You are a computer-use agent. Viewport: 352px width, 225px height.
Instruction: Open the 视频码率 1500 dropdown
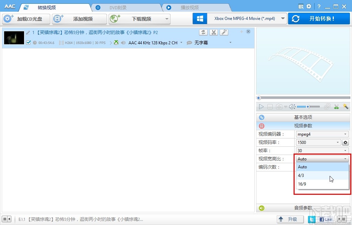click(x=318, y=143)
